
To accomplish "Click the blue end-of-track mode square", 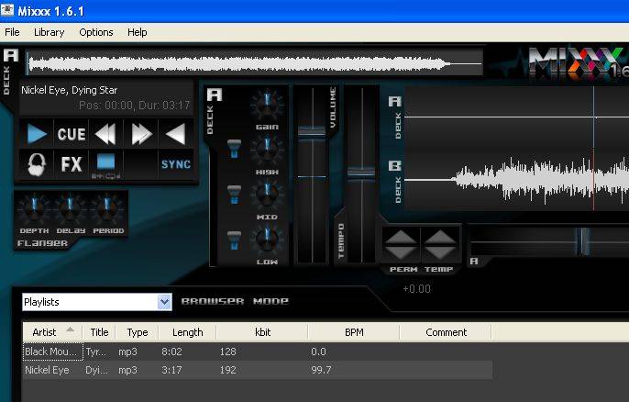I will (x=106, y=162).
